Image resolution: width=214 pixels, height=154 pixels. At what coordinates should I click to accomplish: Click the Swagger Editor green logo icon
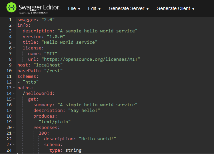tap(11, 7)
